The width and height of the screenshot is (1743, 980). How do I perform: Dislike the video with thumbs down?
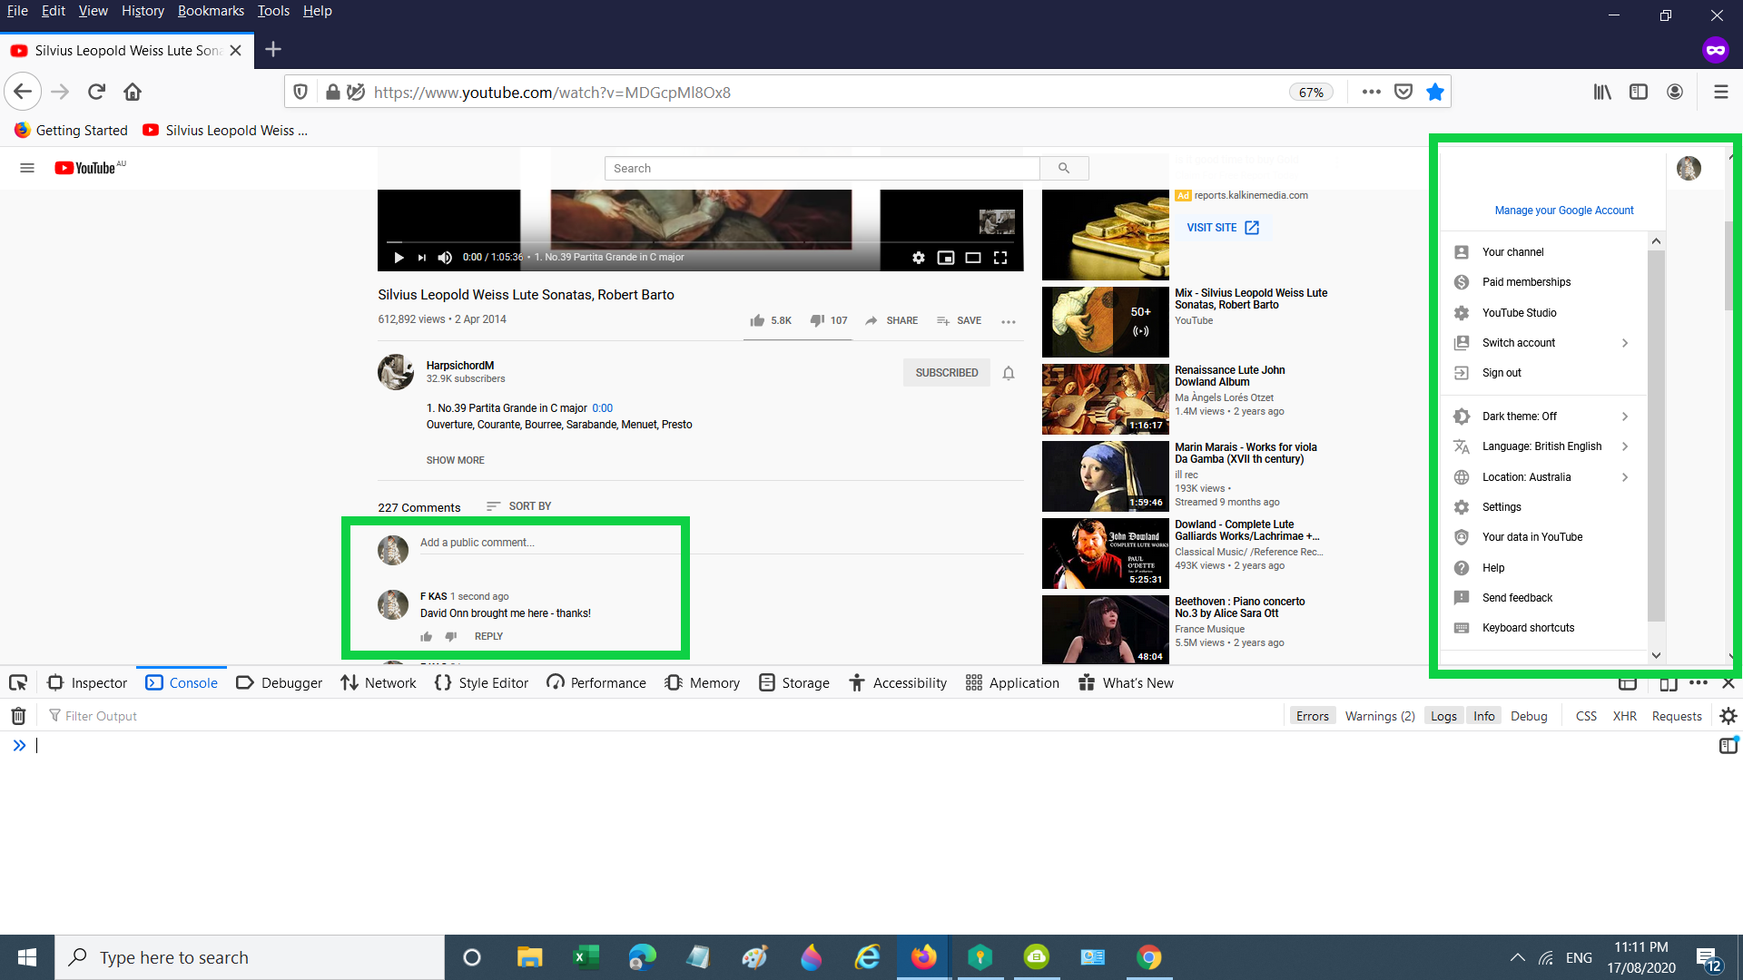pos(817,320)
